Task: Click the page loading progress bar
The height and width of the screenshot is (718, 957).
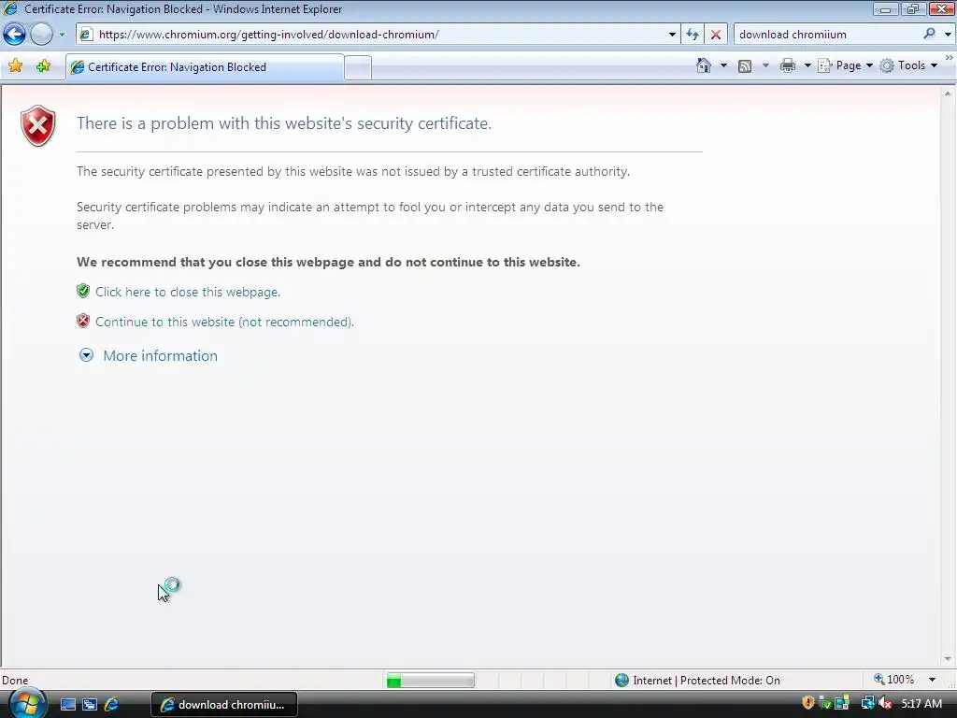Action: 430,681
